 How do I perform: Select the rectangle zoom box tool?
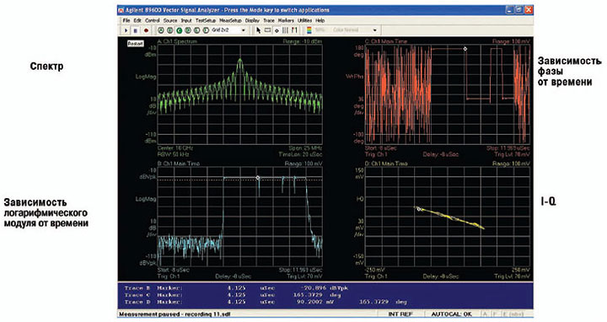[x=267, y=30]
